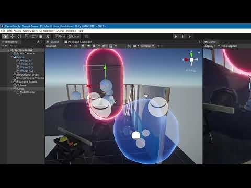The image size is (251, 188).
Task: Click center cube of orientation gizmo
Action: [x=191, y=60]
